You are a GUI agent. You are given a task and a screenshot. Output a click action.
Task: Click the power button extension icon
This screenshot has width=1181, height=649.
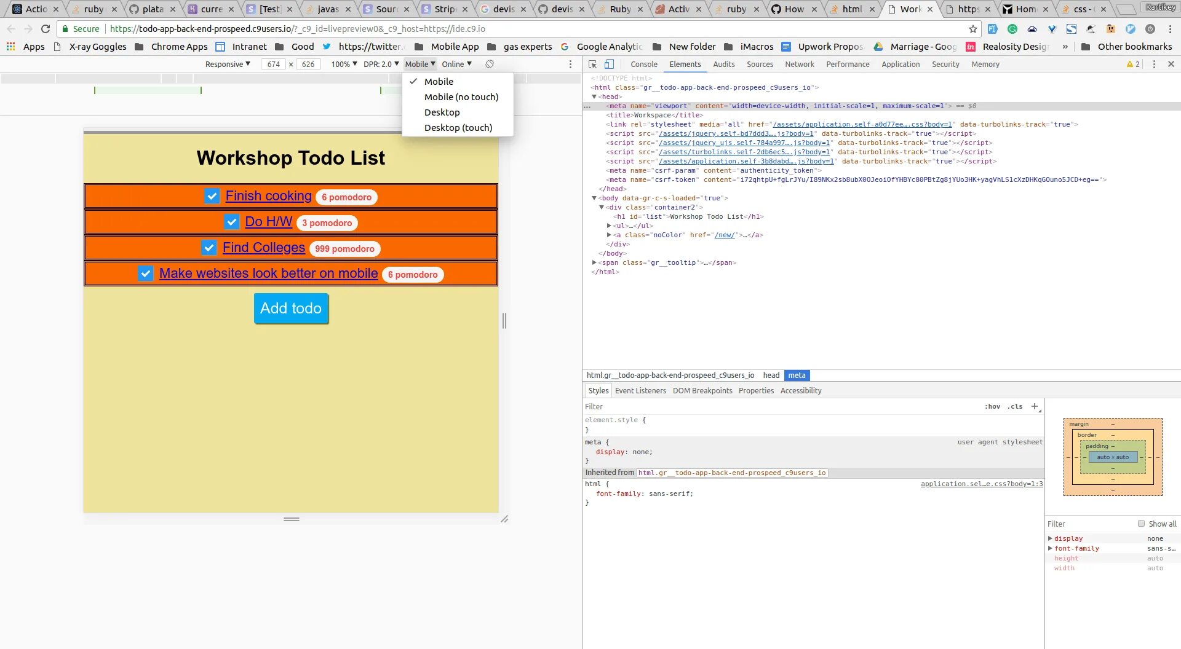(x=1150, y=29)
